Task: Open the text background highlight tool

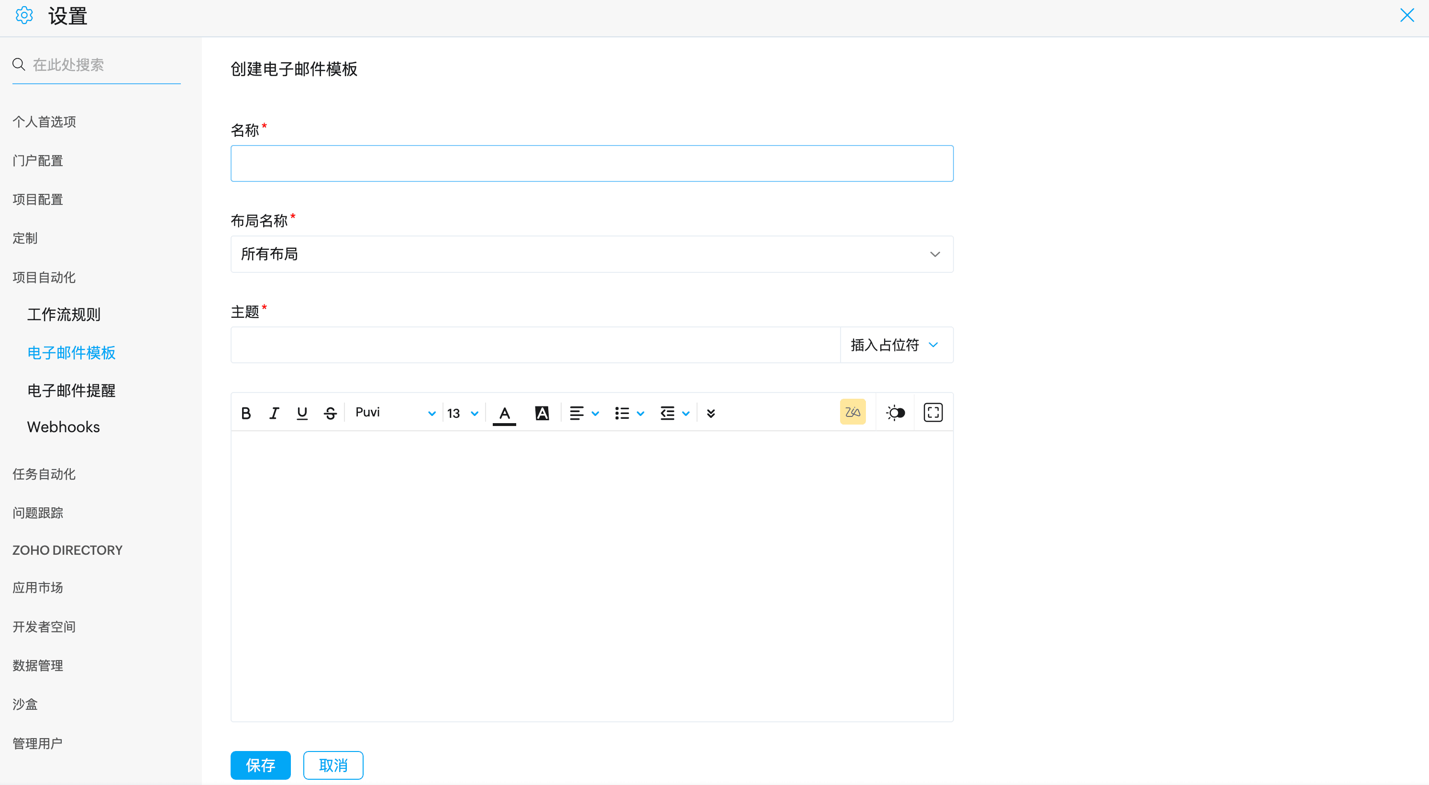Action: [542, 413]
